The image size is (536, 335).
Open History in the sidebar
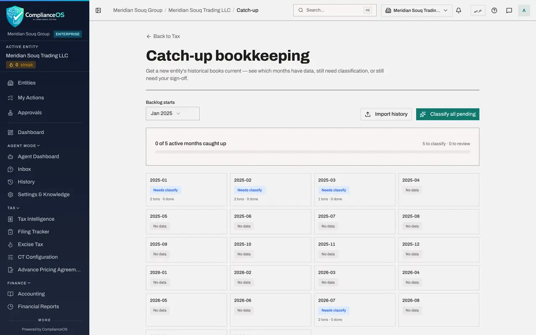[x=44, y=182]
